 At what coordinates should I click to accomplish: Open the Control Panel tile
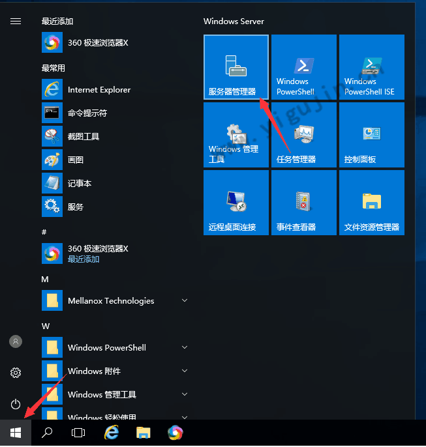[371, 135]
